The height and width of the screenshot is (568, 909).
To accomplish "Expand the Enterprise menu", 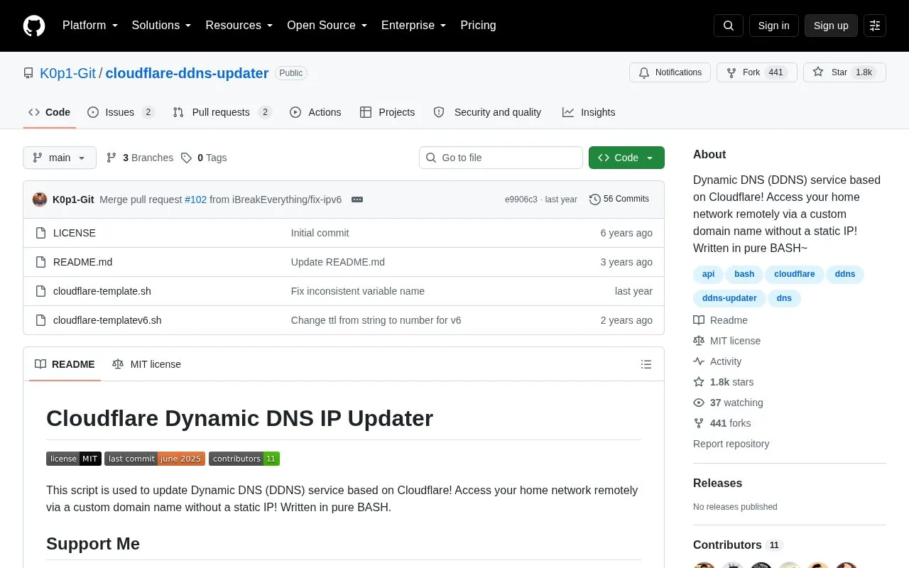I will tap(414, 26).
